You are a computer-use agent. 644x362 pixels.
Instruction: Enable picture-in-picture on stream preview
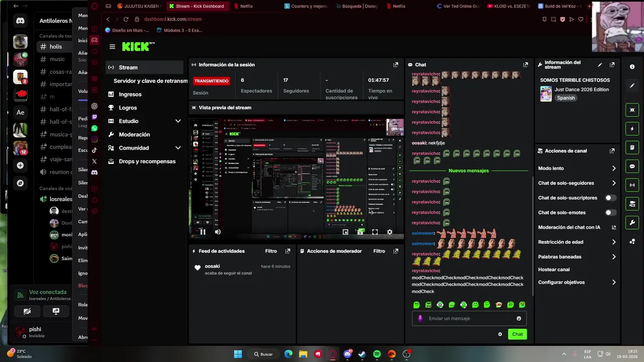(x=345, y=232)
